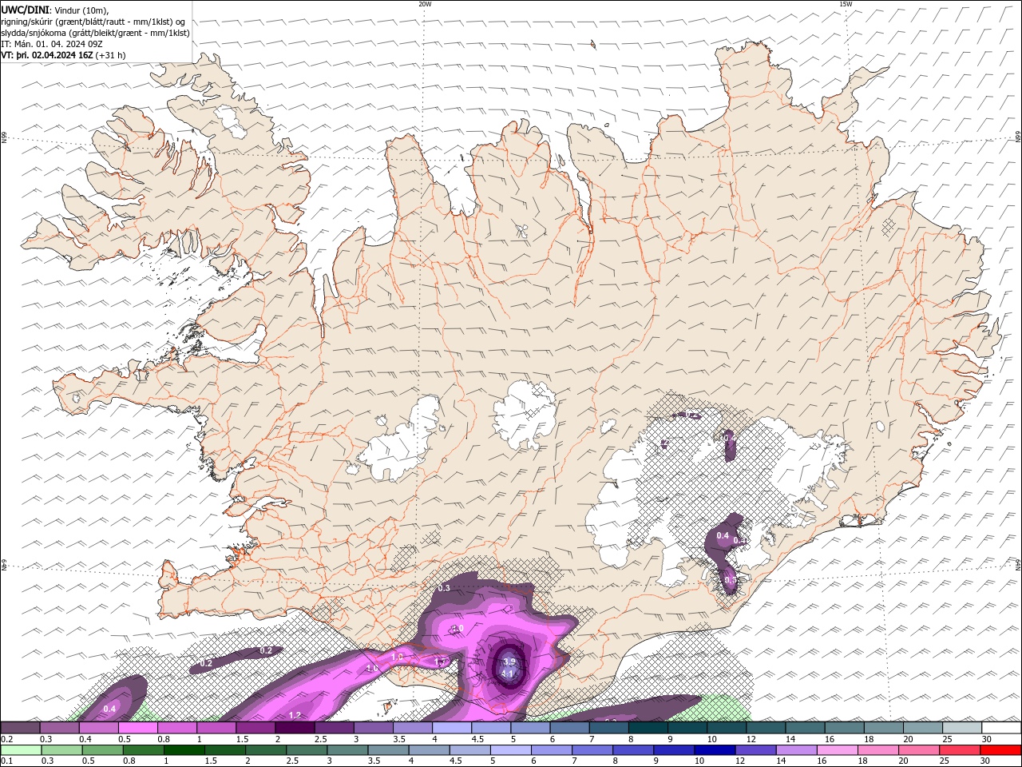
Task: Click upper legend swatch between 25 and 30
Action: 963,728
